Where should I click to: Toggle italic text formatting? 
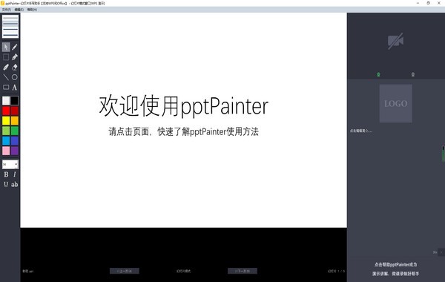pos(15,174)
